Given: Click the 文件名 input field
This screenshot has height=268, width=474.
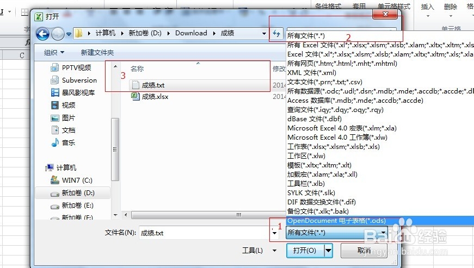Looking at the screenshot, I should click(x=205, y=233).
